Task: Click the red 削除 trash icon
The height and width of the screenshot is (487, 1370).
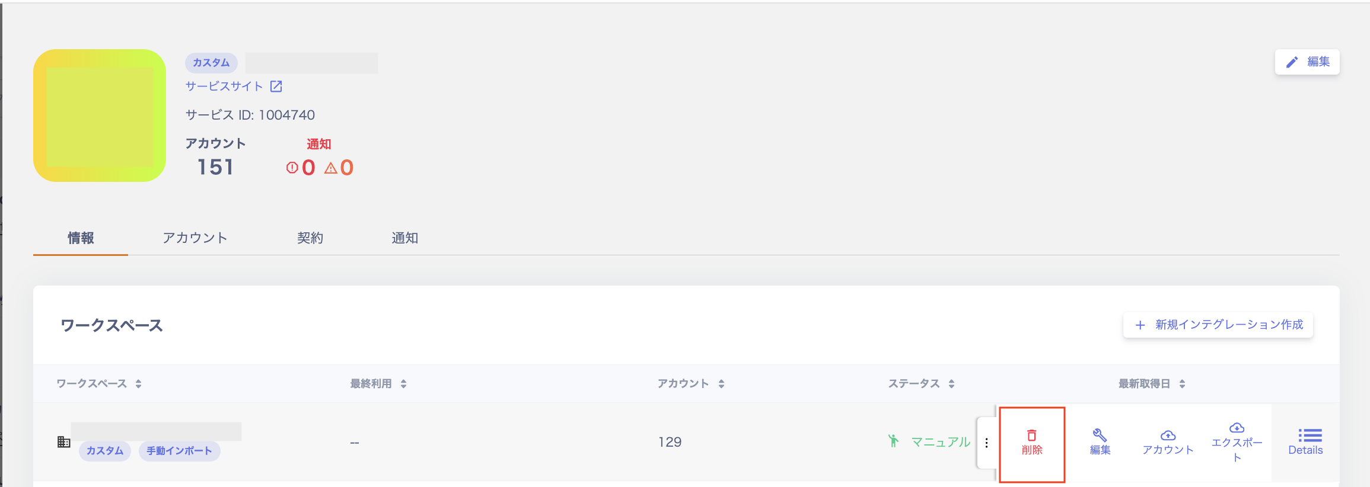Action: point(1032,436)
